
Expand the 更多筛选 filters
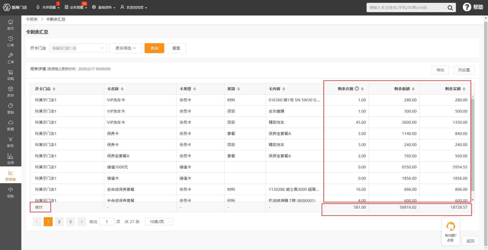[126, 48]
